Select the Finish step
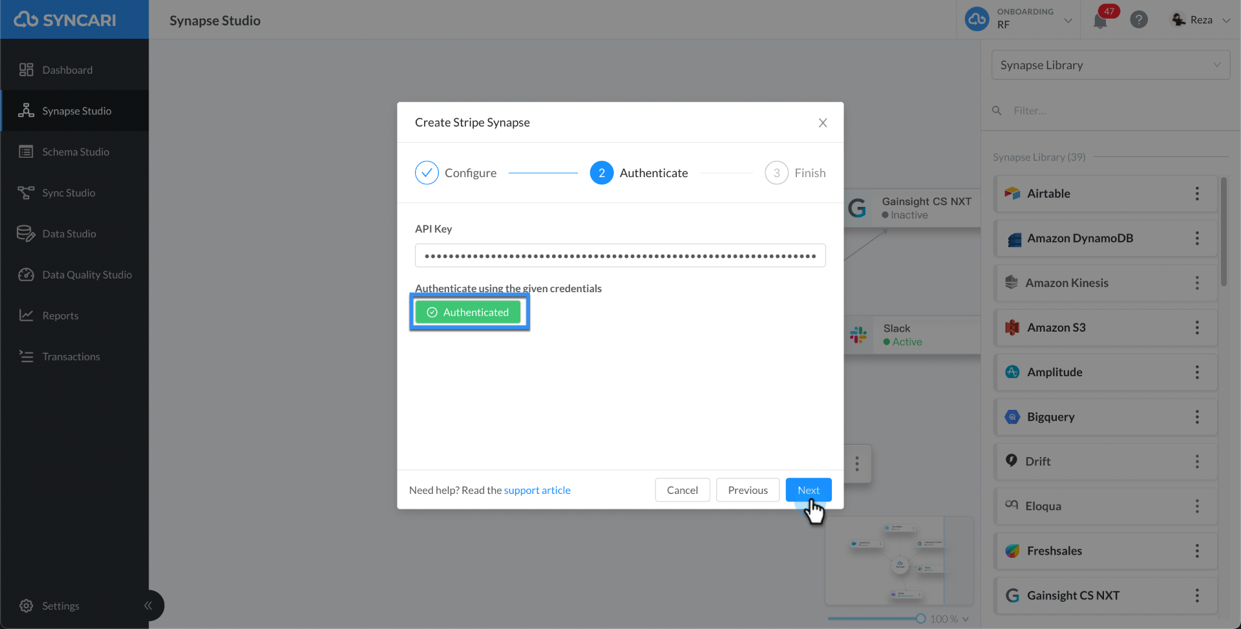The width and height of the screenshot is (1241, 629). click(795, 173)
